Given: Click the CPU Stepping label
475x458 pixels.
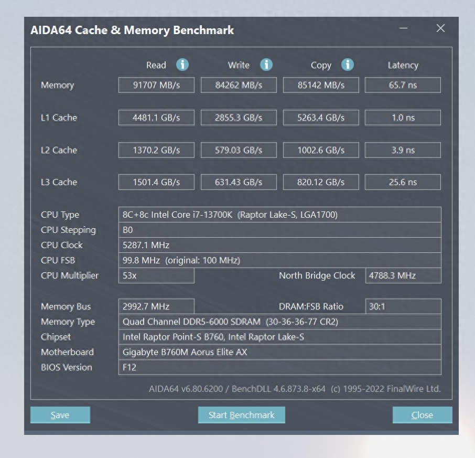Looking at the screenshot, I should click(69, 230).
